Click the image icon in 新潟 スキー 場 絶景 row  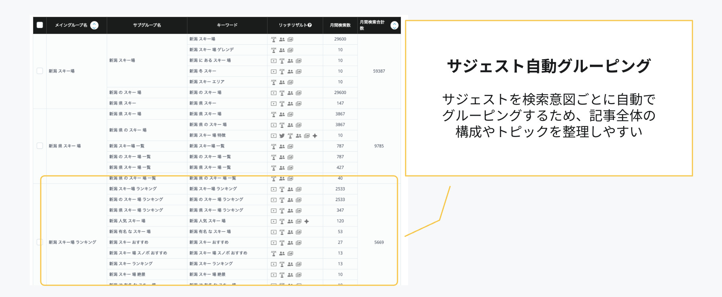pyautogui.click(x=299, y=274)
